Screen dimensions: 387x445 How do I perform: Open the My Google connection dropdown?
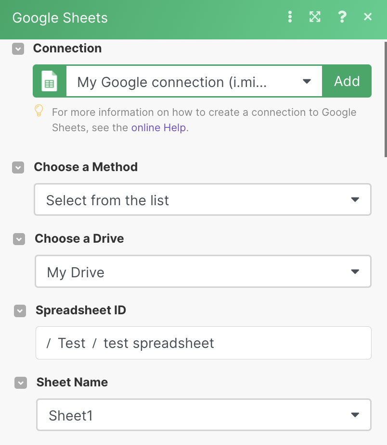click(x=193, y=82)
